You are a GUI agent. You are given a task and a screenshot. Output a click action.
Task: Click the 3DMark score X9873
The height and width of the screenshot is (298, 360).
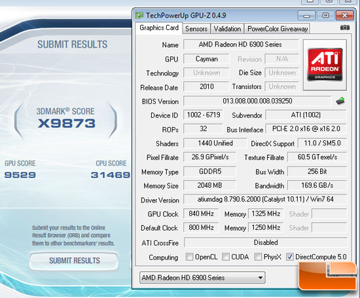[x=67, y=123]
